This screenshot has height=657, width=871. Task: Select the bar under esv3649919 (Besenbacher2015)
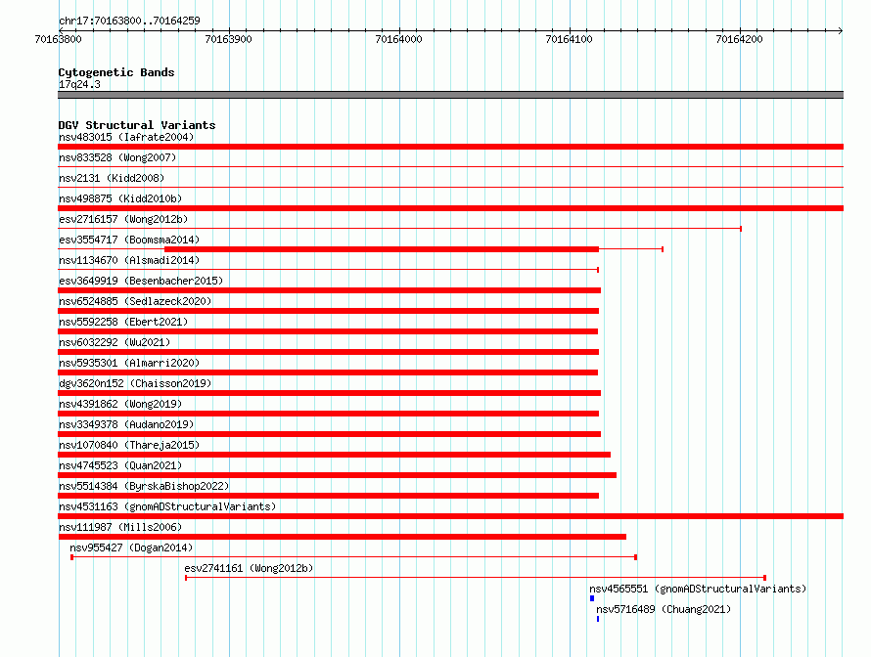click(330, 290)
